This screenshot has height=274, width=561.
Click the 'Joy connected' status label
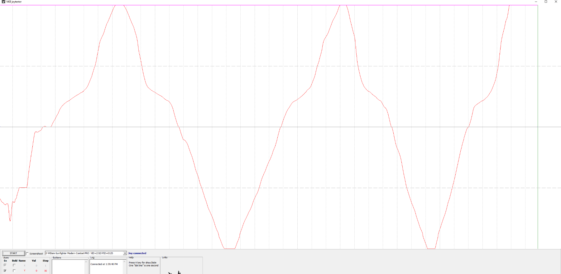(x=137, y=253)
